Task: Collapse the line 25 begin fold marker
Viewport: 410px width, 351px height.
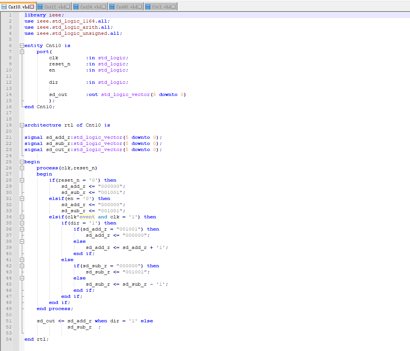Action: [22, 162]
